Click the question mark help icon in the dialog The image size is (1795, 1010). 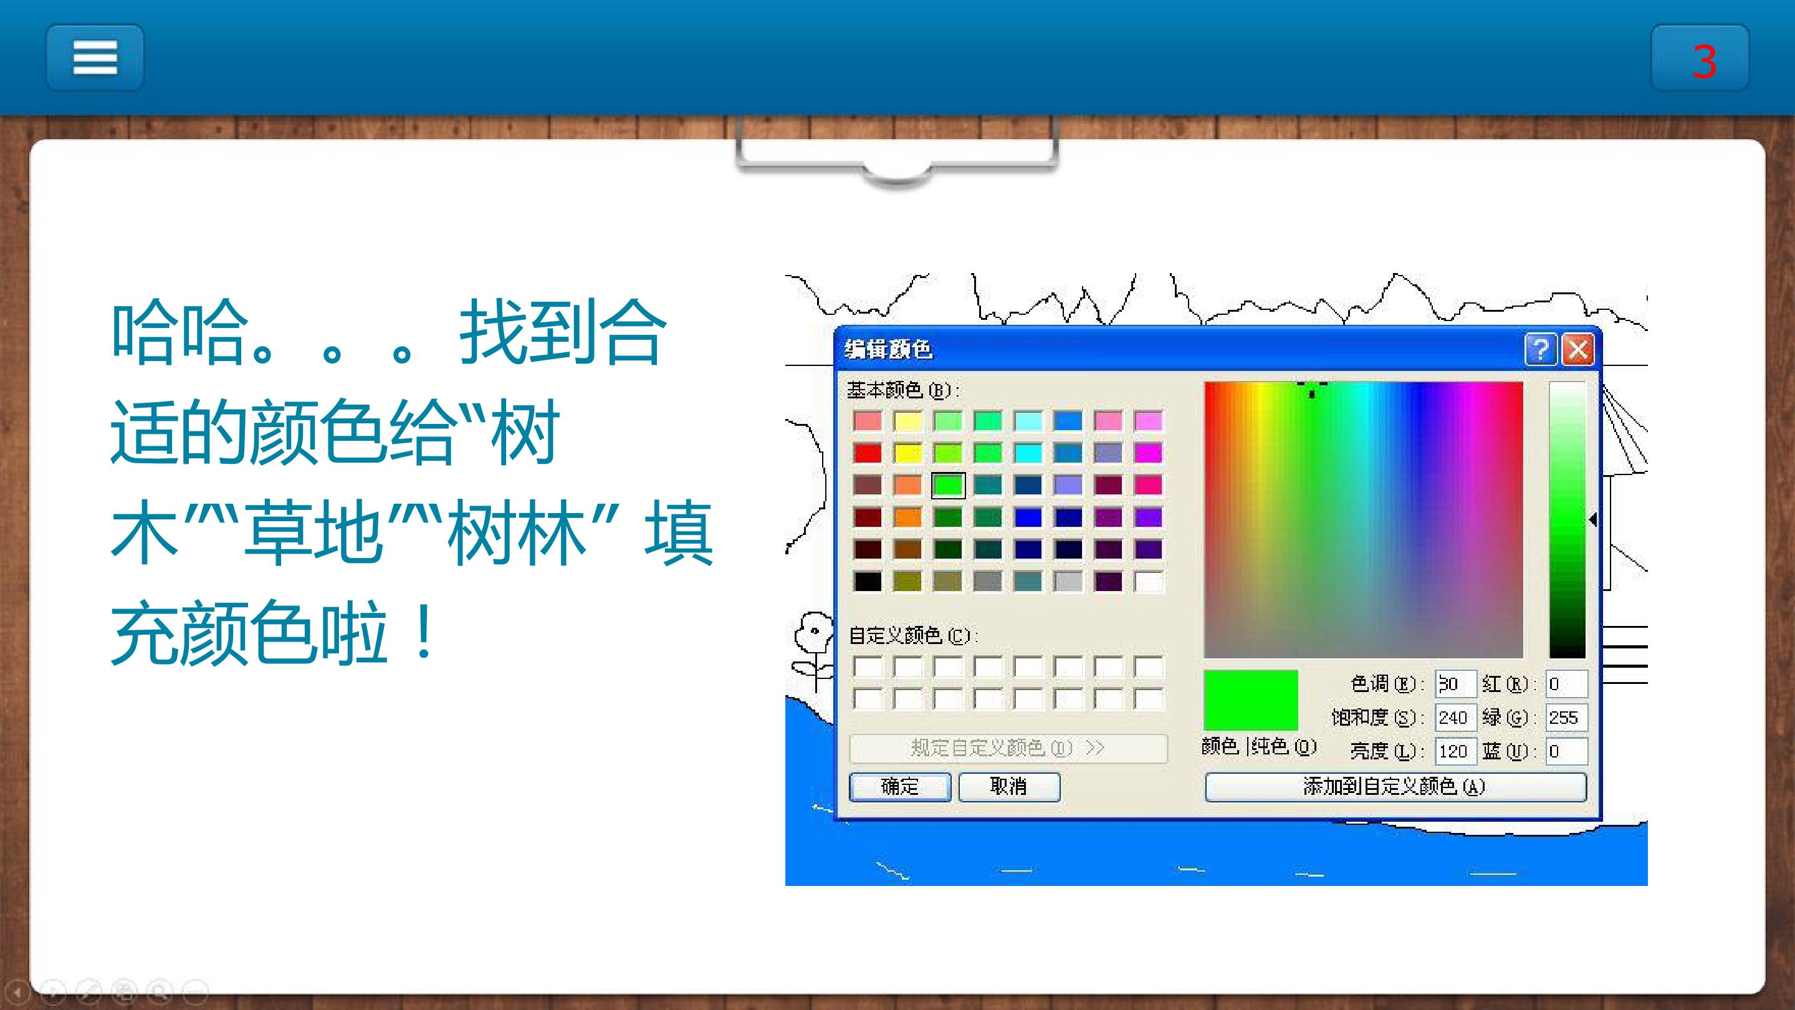click(1540, 349)
